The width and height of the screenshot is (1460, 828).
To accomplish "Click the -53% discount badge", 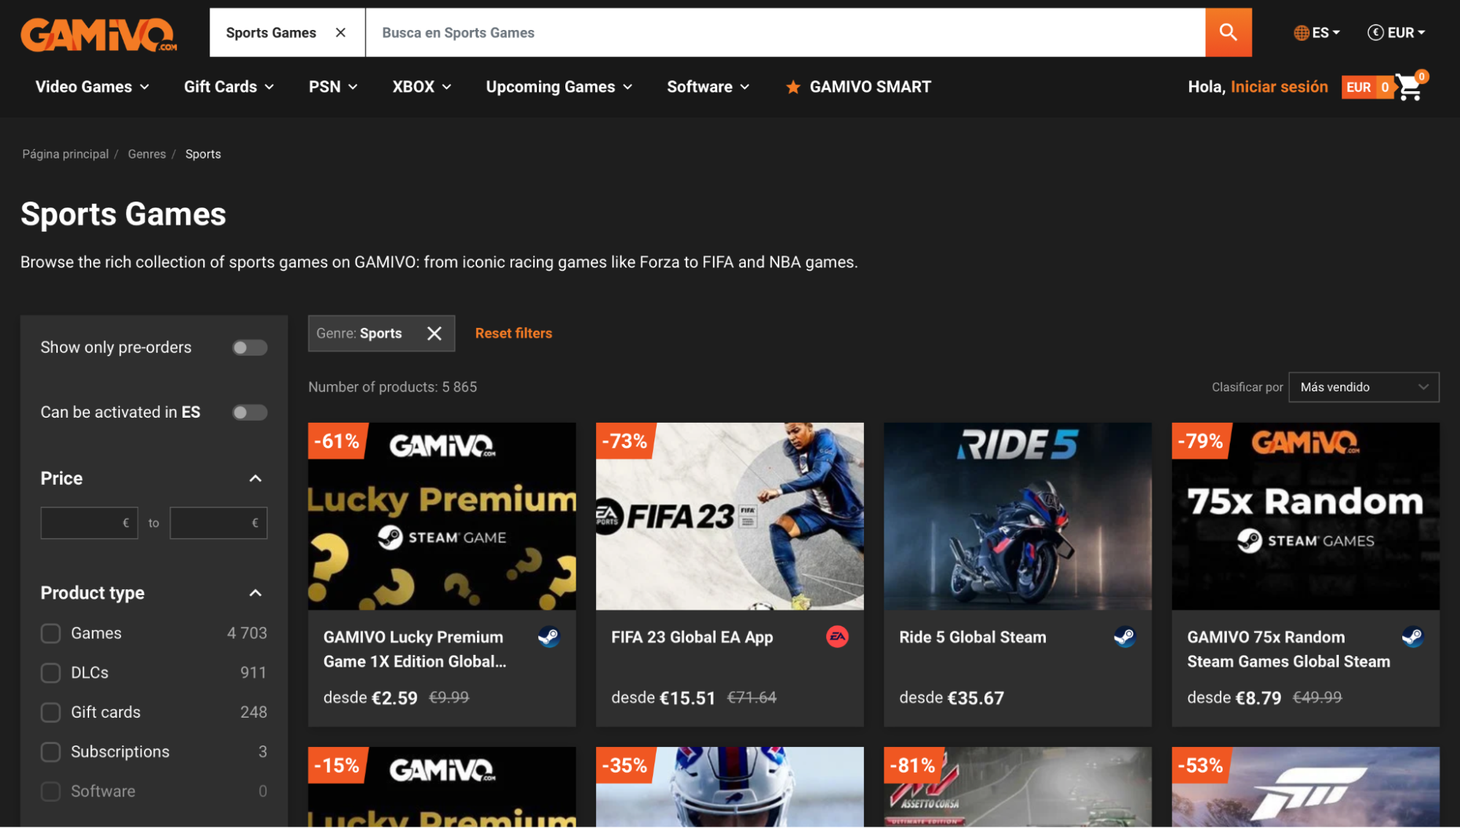I will (1201, 764).
